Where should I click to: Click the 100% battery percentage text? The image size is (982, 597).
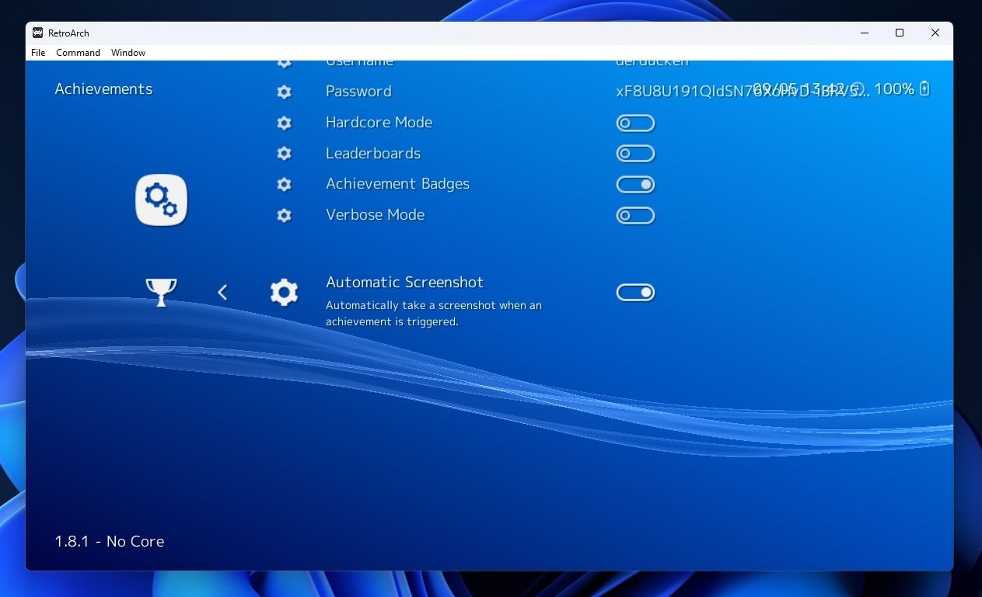(x=894, y=89)
